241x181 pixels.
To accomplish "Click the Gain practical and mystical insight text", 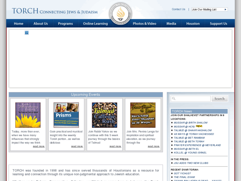I will [66, 137].
